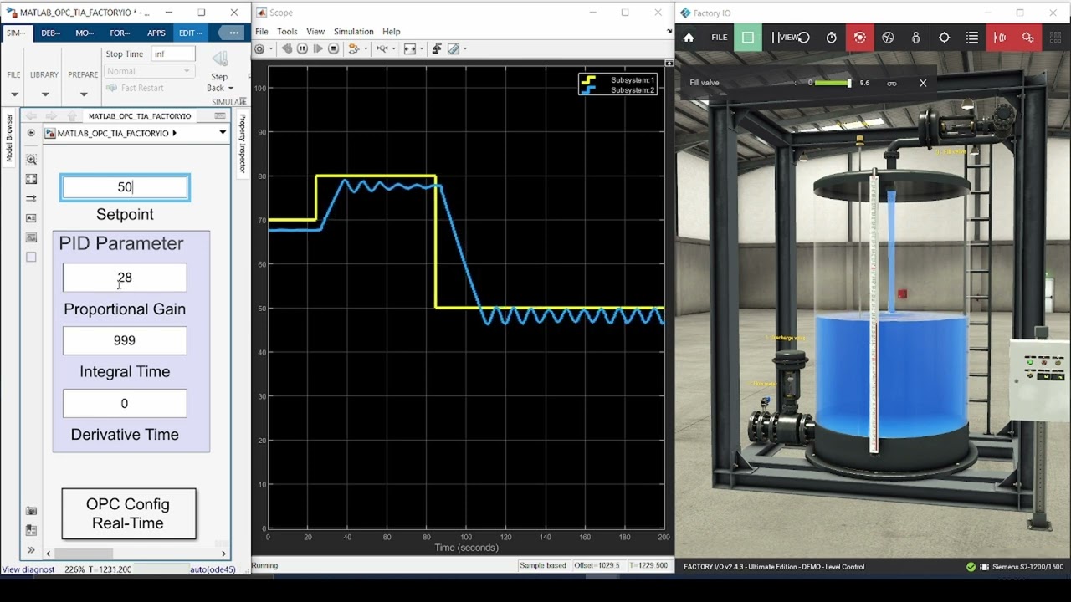
Task: Click Factory IO stopwatch time-scale icon
Action: coord(832,38)
